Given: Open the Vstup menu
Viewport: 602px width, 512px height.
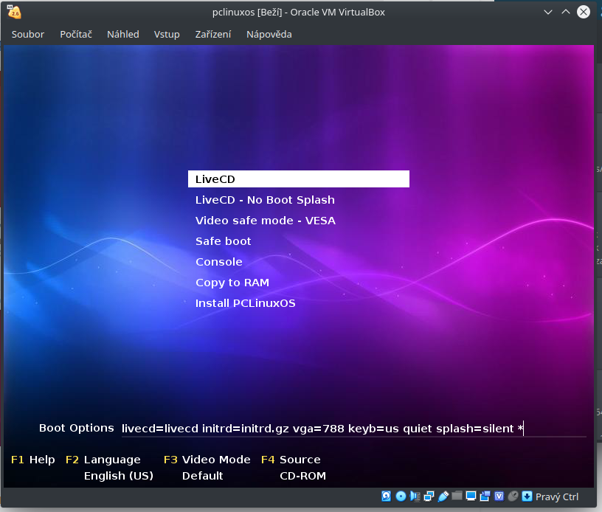Looking at the screenshot, I should [167, 34].
